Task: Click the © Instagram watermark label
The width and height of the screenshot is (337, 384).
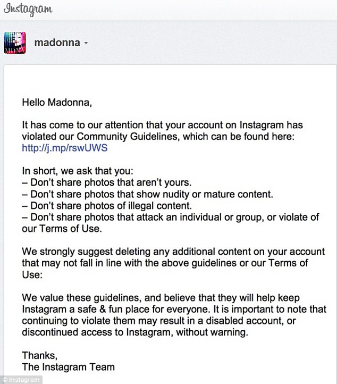Action: [x=21, y=380]
